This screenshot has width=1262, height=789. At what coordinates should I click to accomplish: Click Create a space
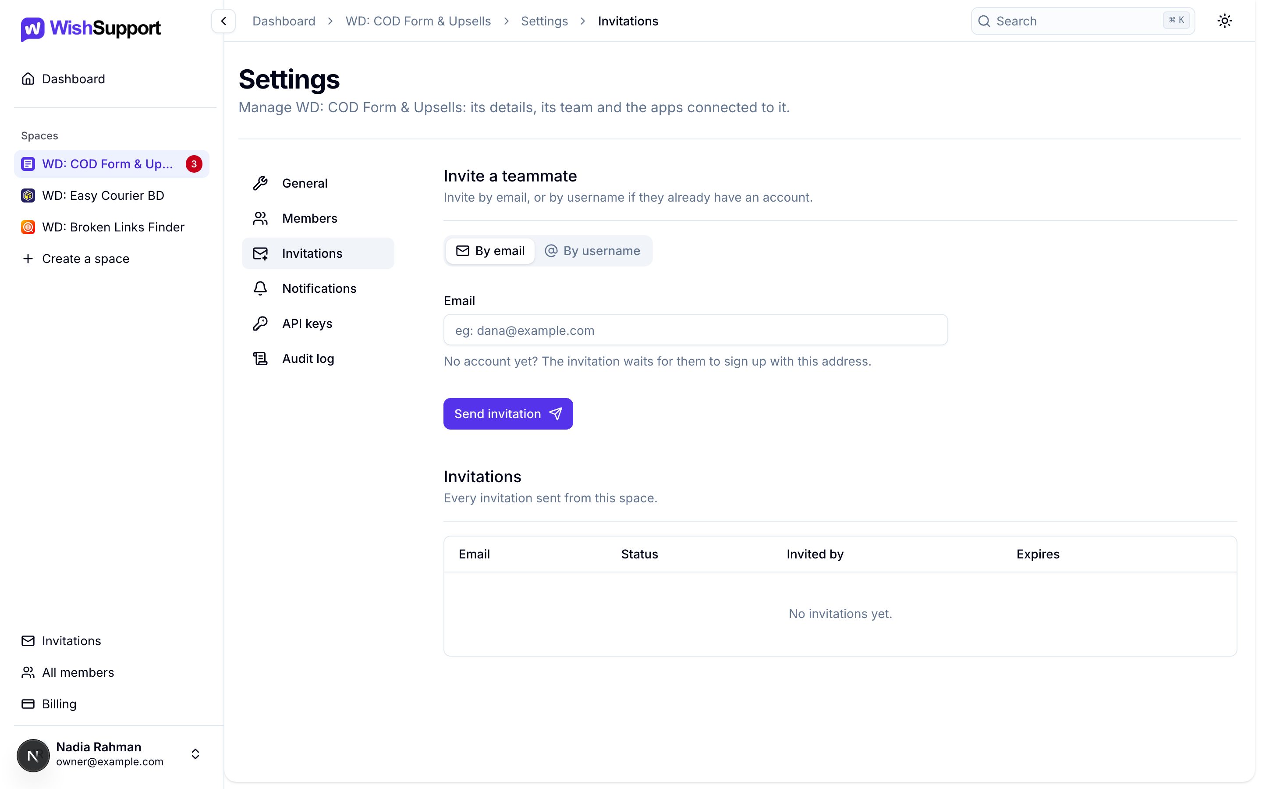(112, 259)
